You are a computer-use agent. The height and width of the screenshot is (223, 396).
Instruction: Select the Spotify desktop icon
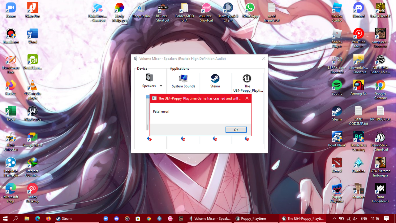(x=337, y=88)
